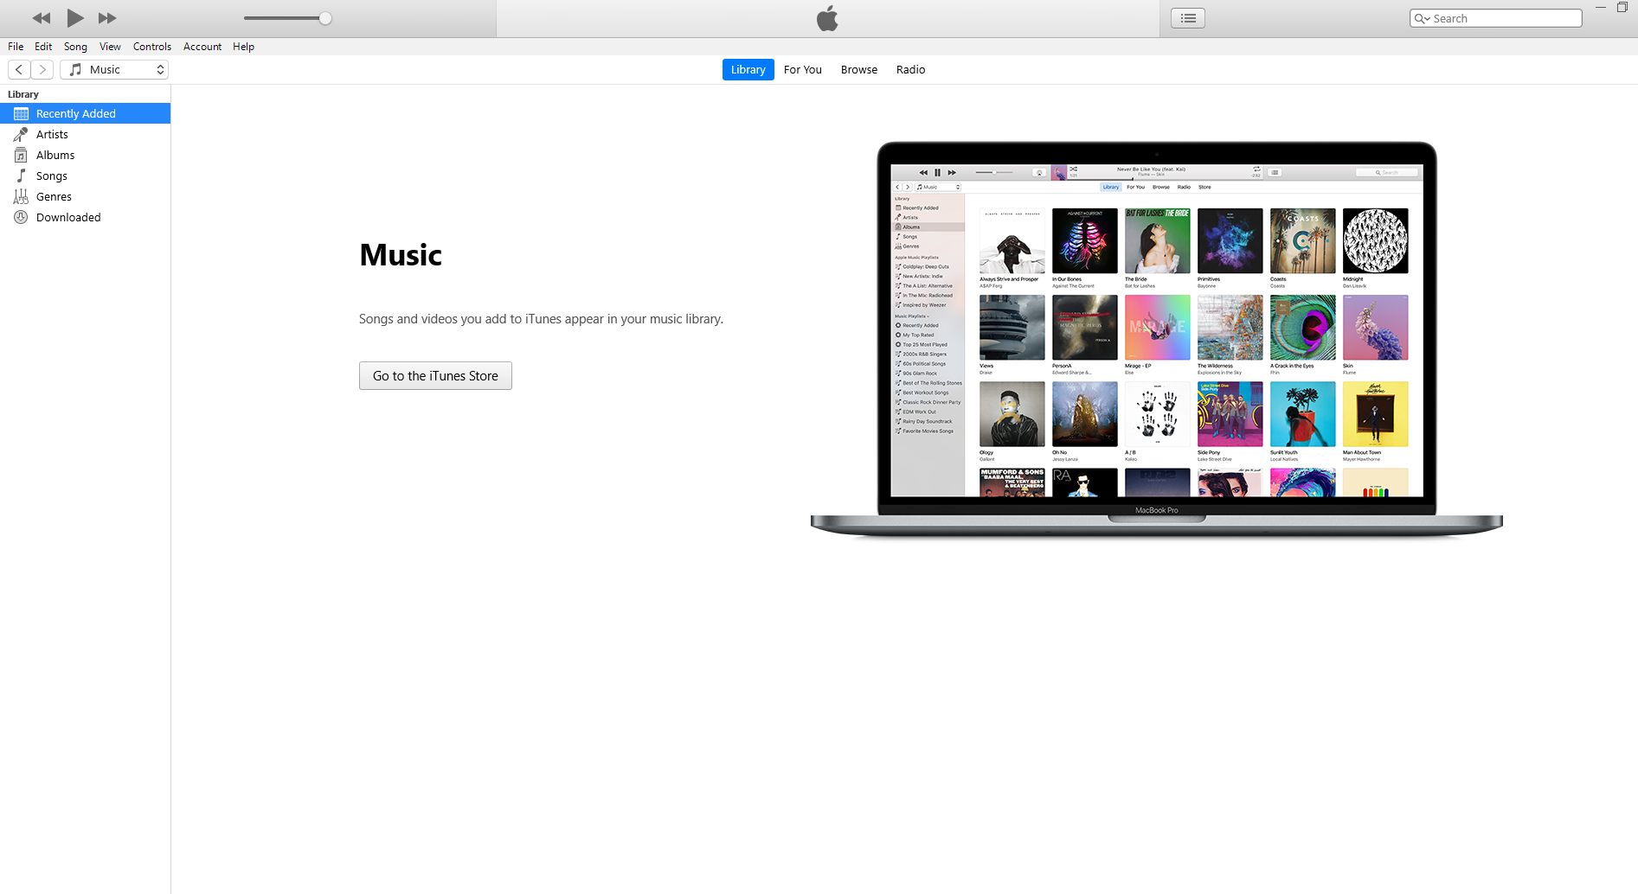Click the back navigation arrow
The height and width of the screenshot is (894, 1638).
click(x=19, y=70)
